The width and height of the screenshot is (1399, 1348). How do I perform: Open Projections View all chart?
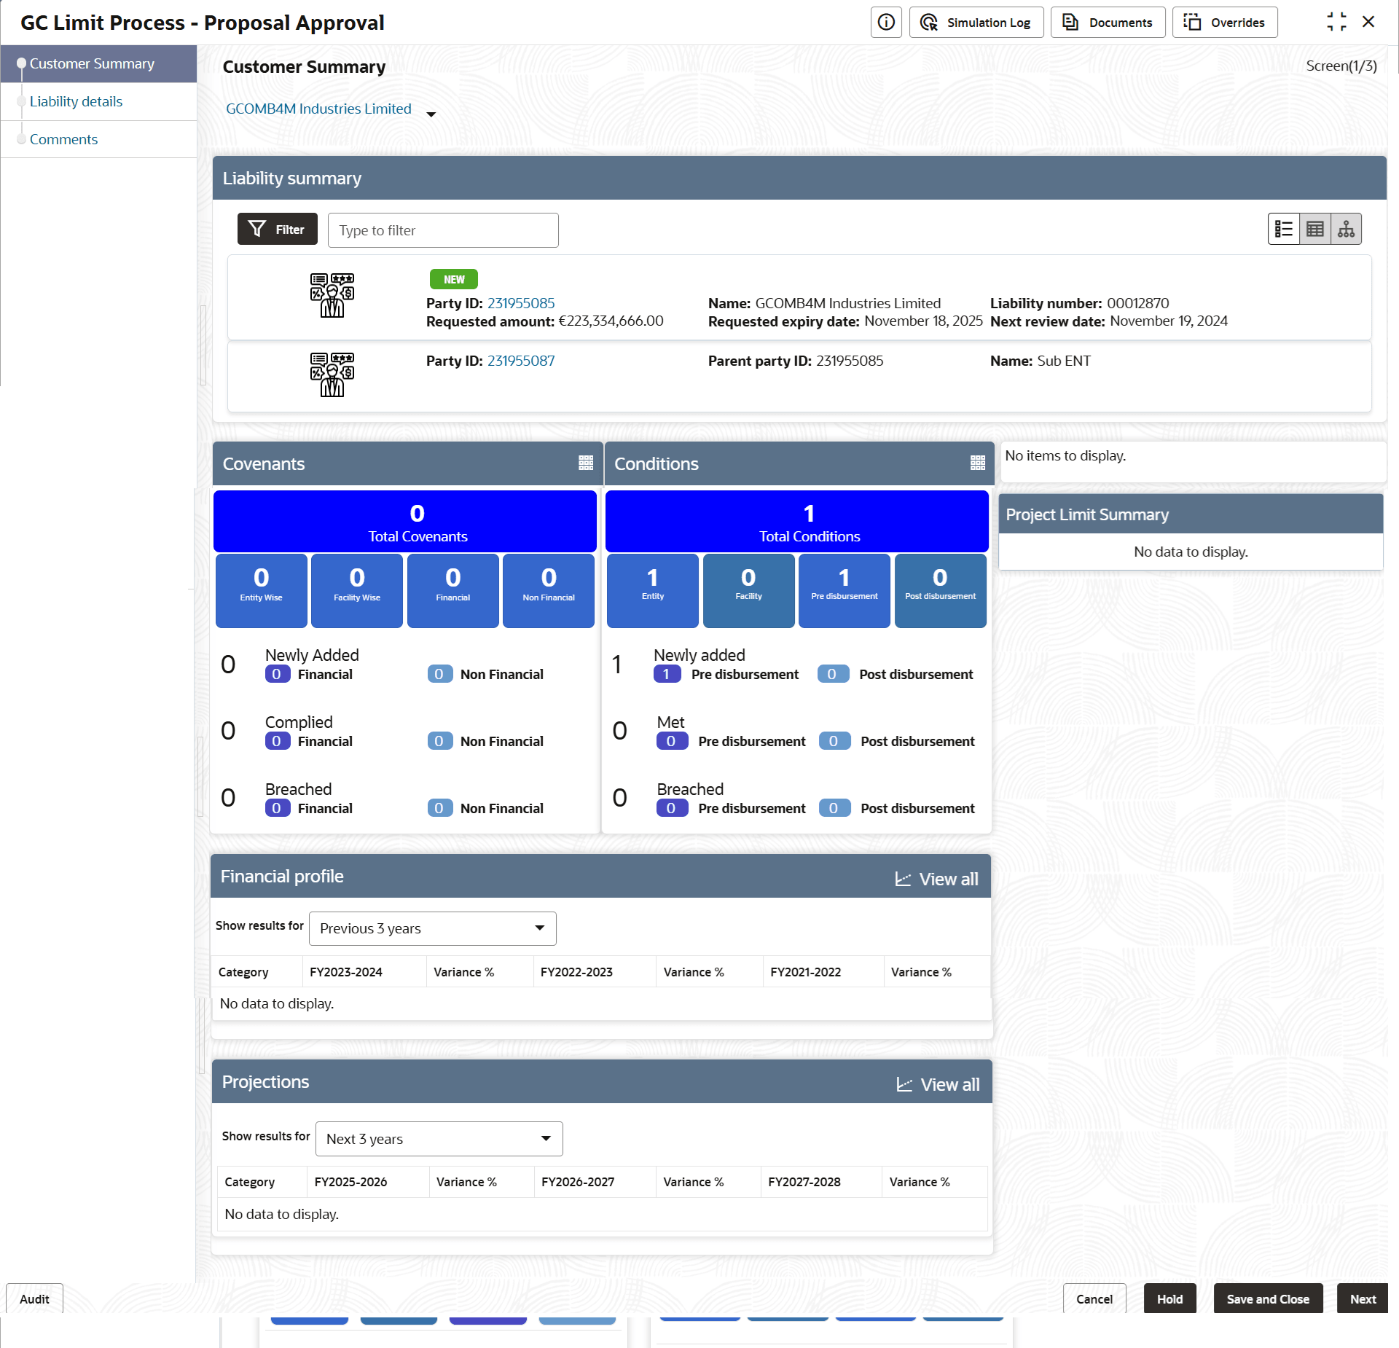click(x=938, y=1085)
